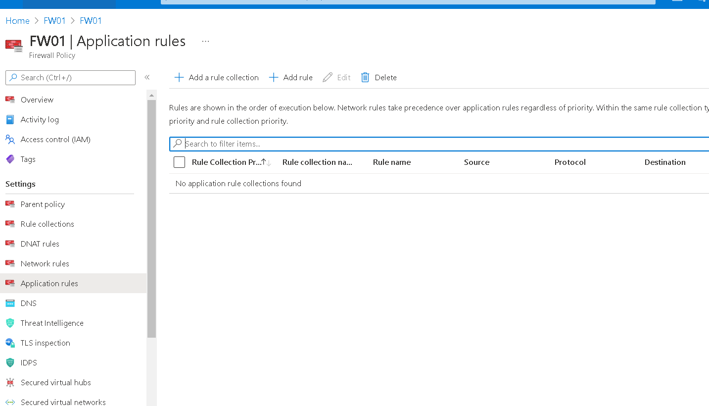This screenshot has height=406, width=709.
Task: Click the purple Tags icon
Action: 10,159
